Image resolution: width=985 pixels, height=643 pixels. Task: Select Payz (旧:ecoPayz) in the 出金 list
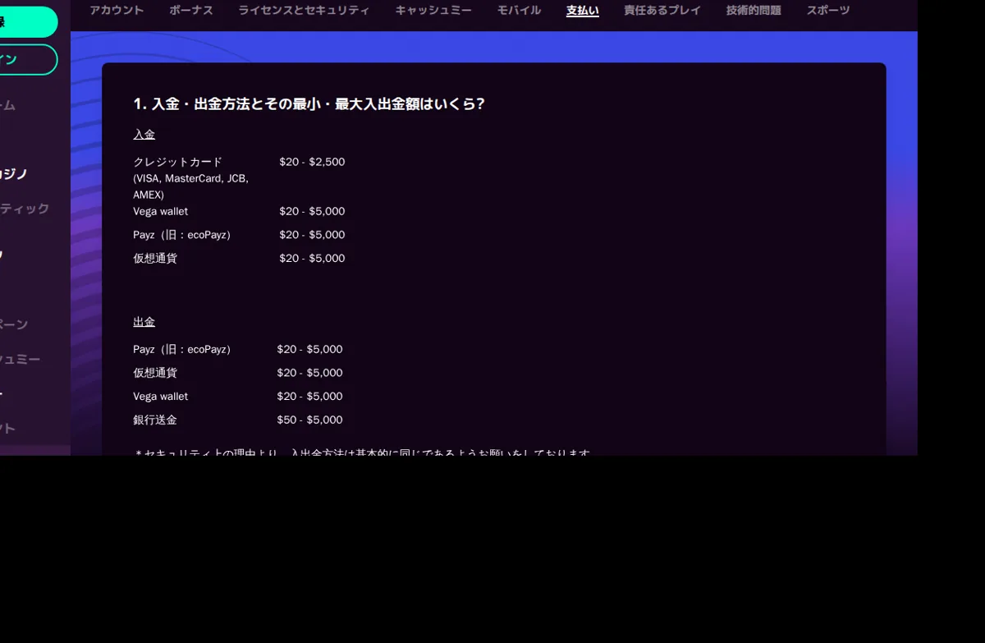pyautogui.click(x=181, y=349)
